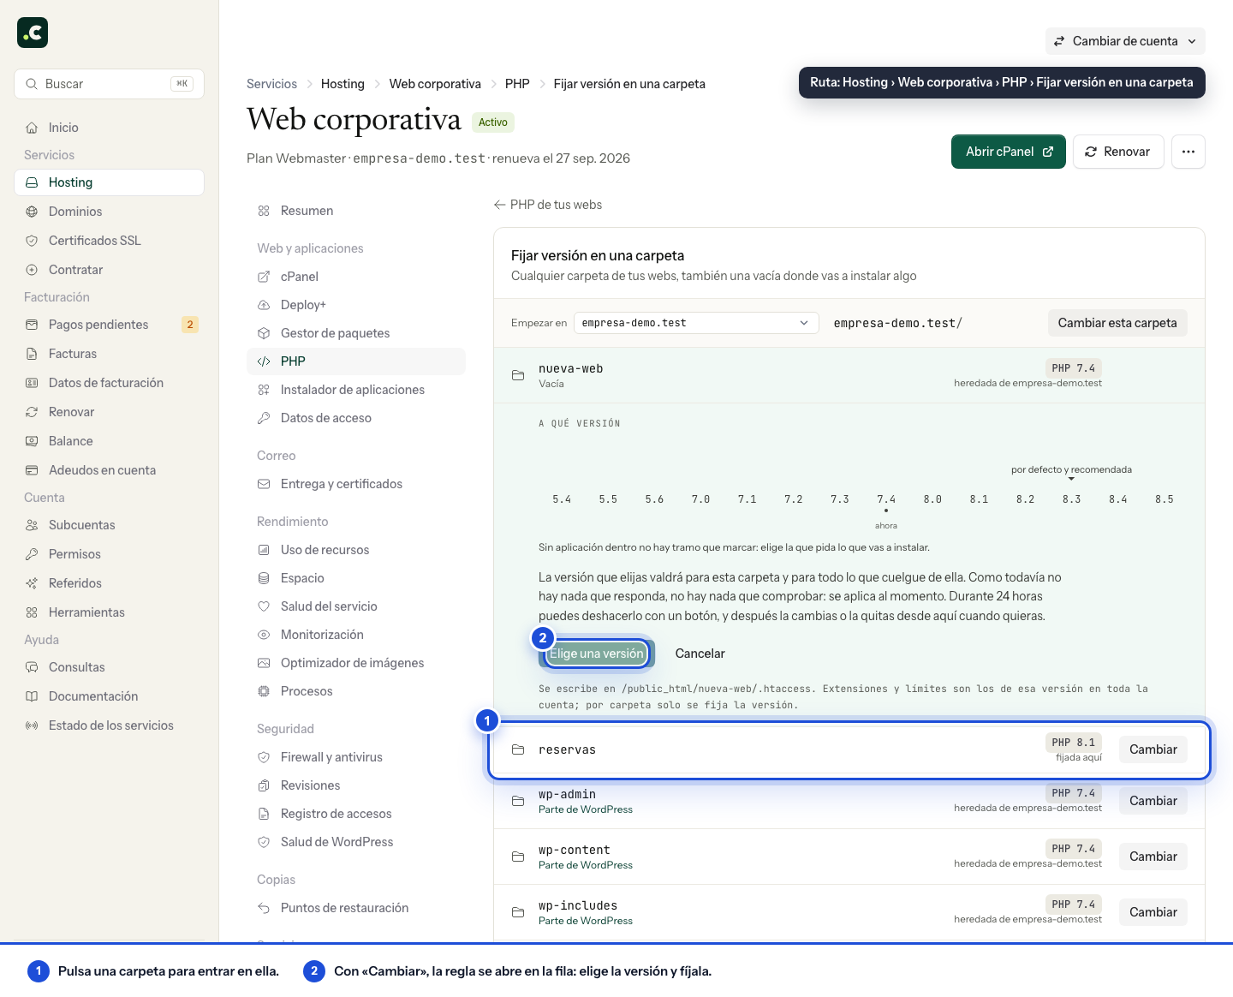
Task: Choose PHP version 5.6 in the version picker
Action: pyautogui.click(x=654, y=499)
